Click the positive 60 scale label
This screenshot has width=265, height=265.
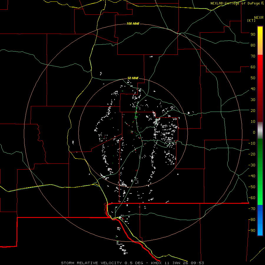(x=253, y=67)
